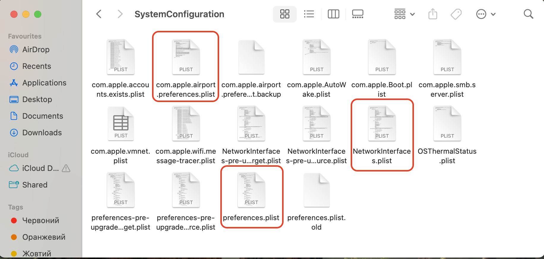Open Recents in the sidebar
The width and height of the screenshot is (544, 259).
click(x=37, y=66)
